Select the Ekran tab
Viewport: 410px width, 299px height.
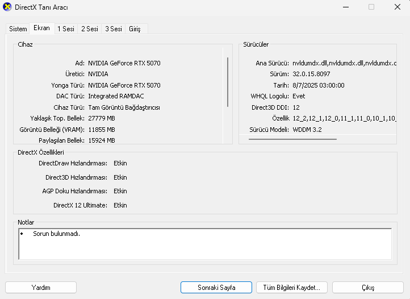point(42,28)
